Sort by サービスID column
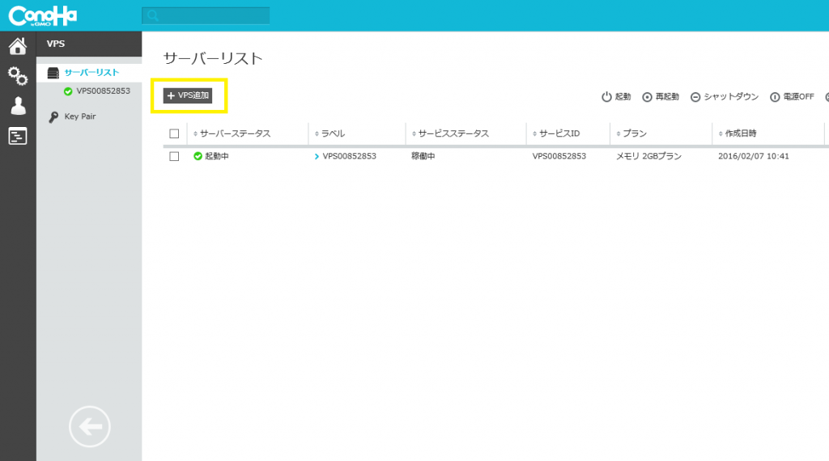The width and height of the screenshot is (829, 461). coord(556,133)
